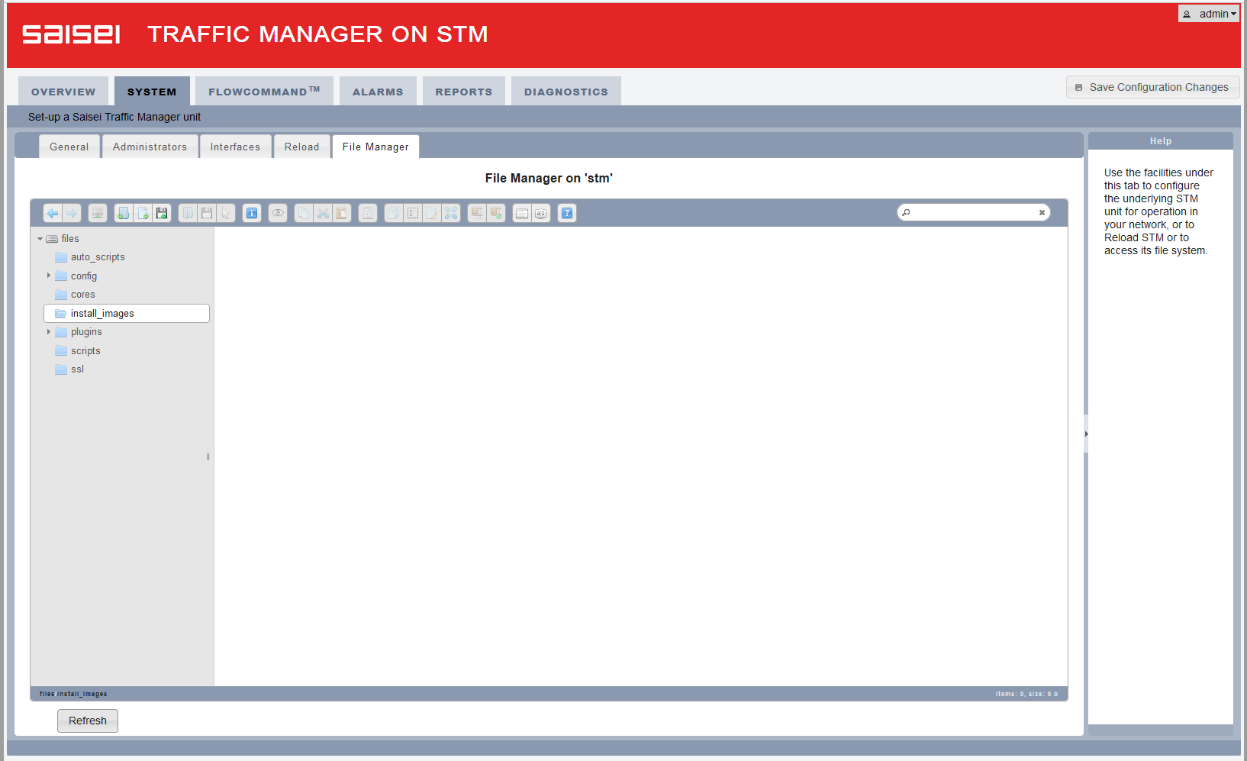1247x761 pixels.
Task: Switch to the Alarms tab
Action: (378, 92)
